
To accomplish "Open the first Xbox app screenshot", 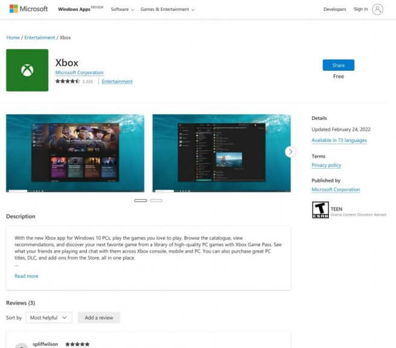I will (75, 153).
